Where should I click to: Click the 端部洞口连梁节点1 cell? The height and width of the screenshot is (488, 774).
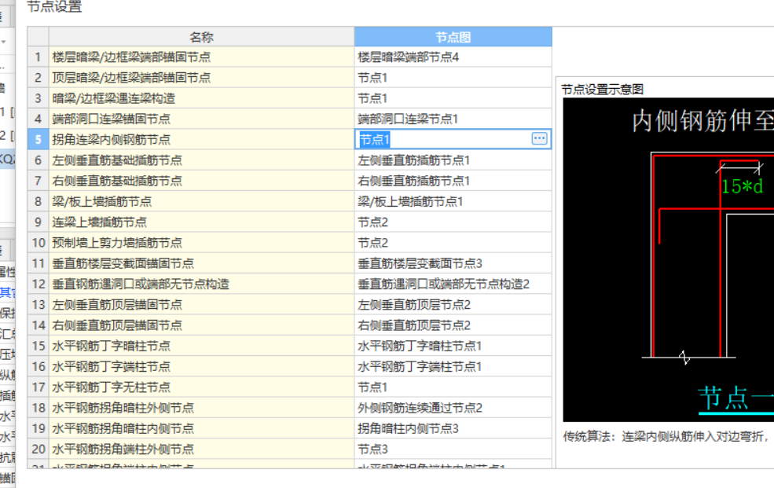(453, 119)
